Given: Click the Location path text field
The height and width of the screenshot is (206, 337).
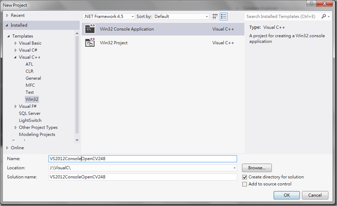Looking at the screenshot, I should 141,168.
